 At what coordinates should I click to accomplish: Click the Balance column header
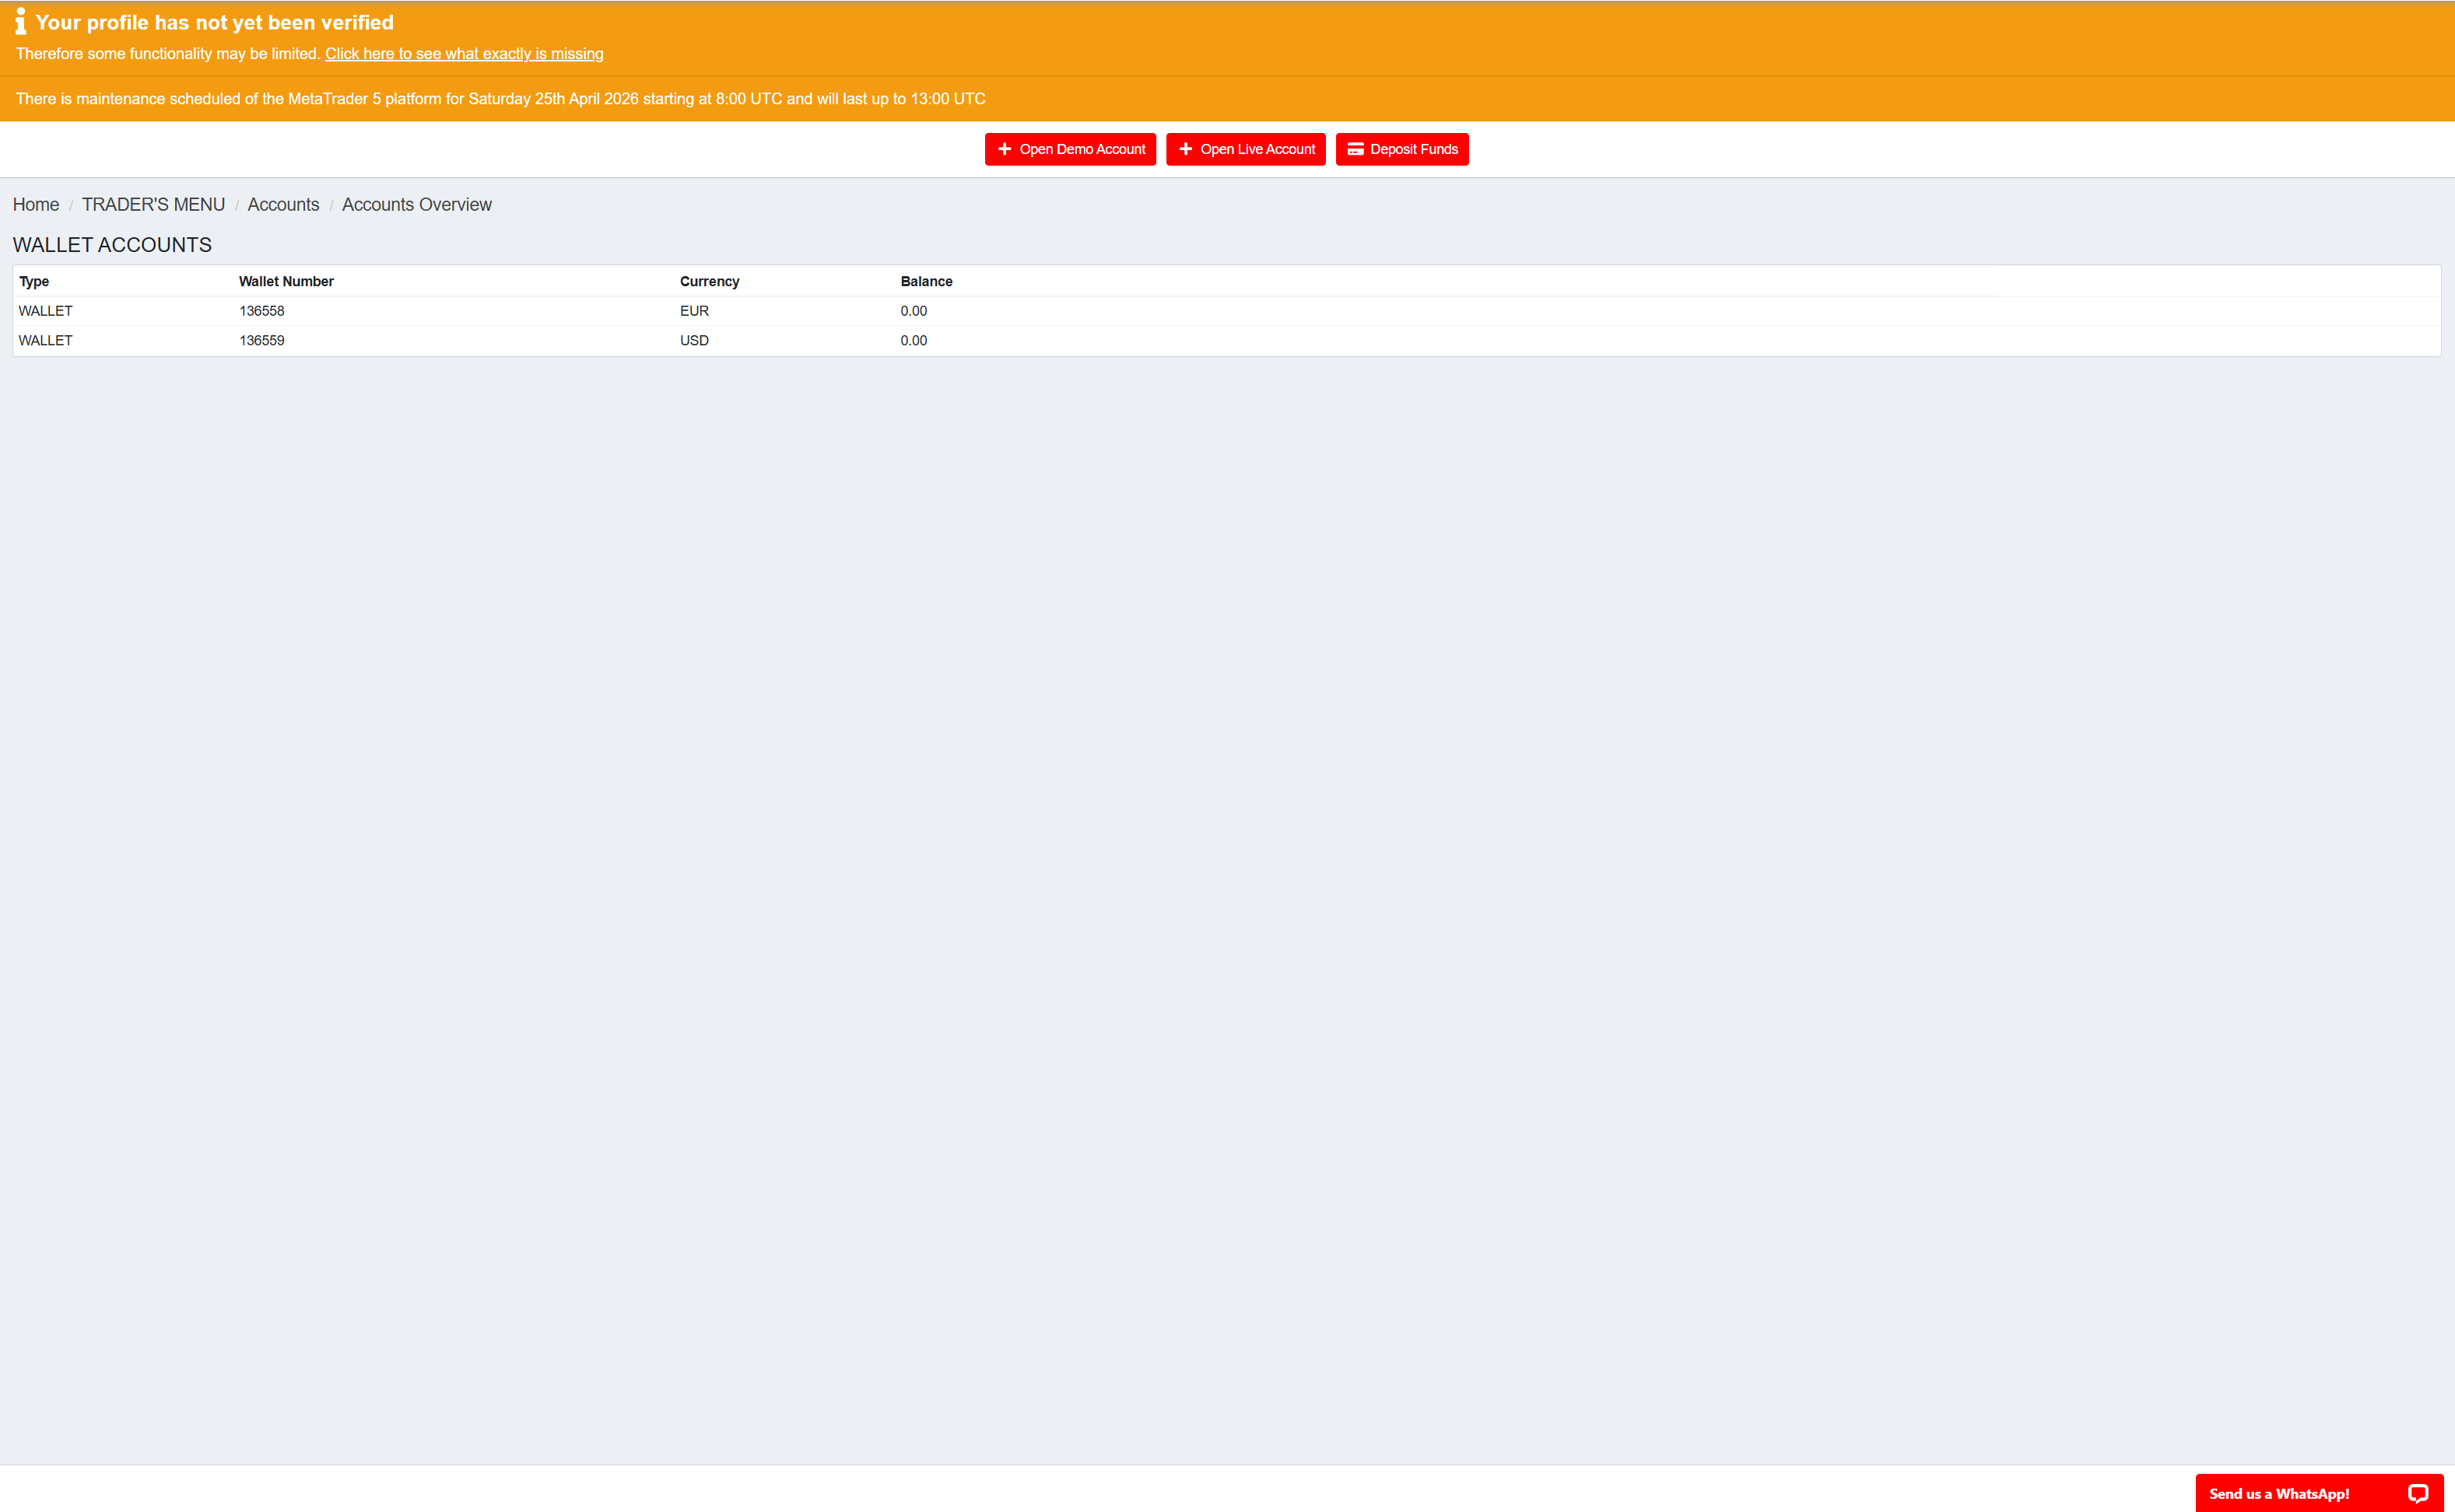927,282
